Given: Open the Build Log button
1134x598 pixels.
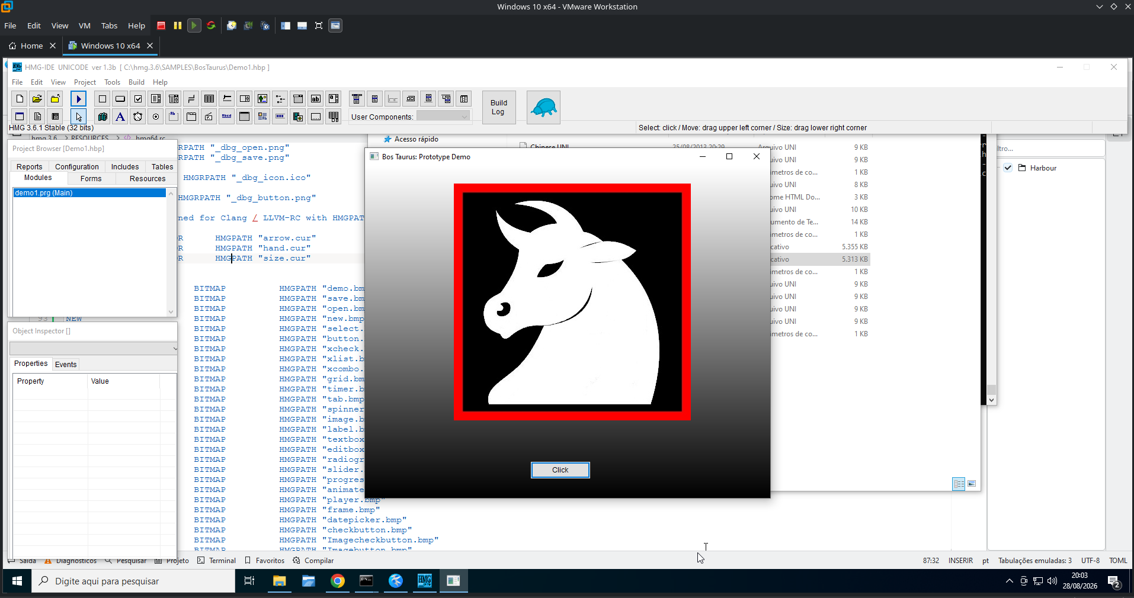Looking at the screenshot, I should (x=498, y=108).
